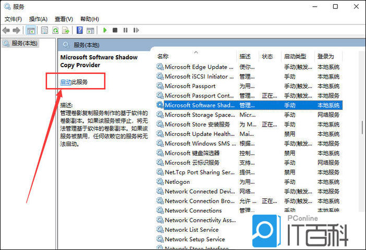Click gear icon of Microsoft Update Health row
The width and height of the screenshot is (366, 250).
160,134
